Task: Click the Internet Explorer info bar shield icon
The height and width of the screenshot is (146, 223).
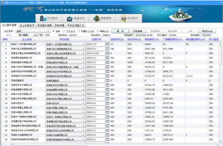Action: [2, 2]
